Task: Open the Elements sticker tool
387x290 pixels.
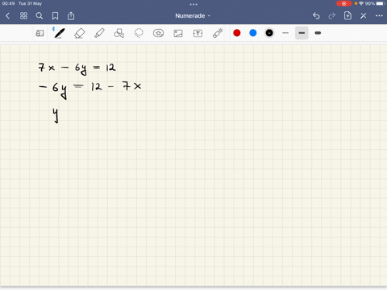Action: [x=158, y=33]
